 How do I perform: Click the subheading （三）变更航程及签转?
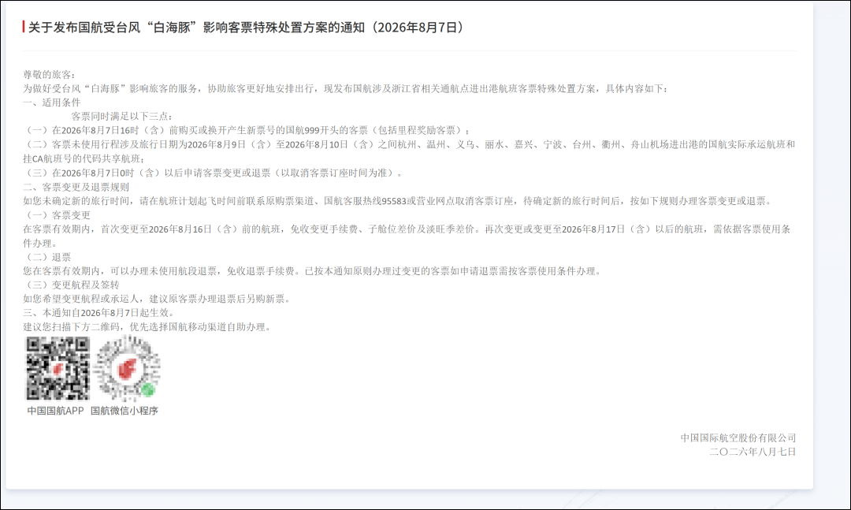point(71,285)
